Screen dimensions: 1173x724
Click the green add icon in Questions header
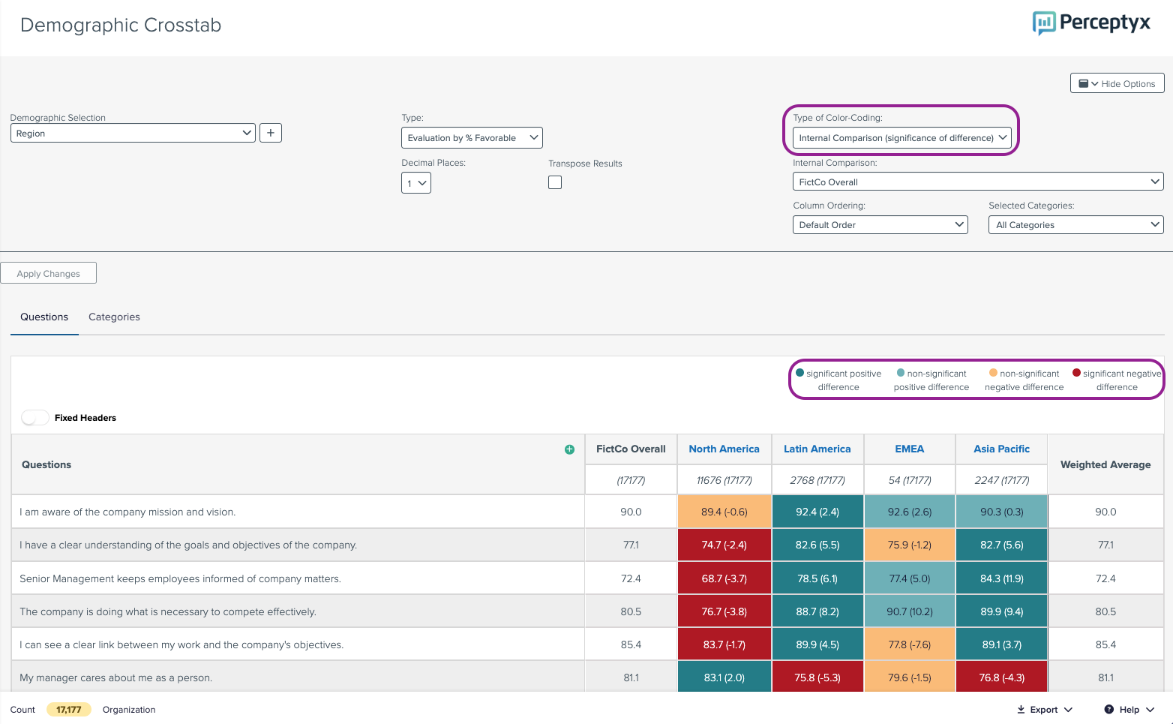(569, 449)
